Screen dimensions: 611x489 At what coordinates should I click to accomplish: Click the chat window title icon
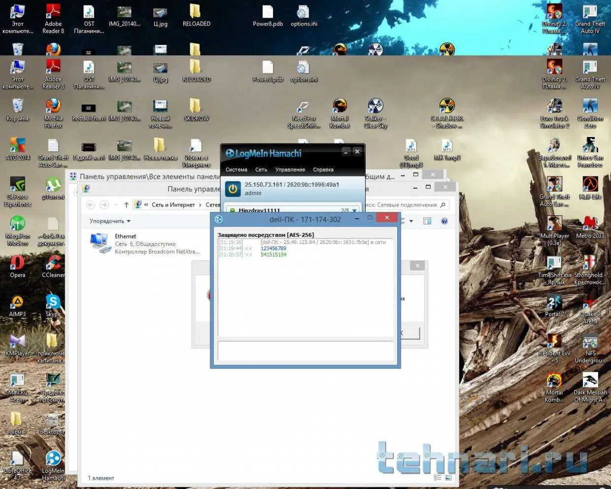click(x=219, y=219)
